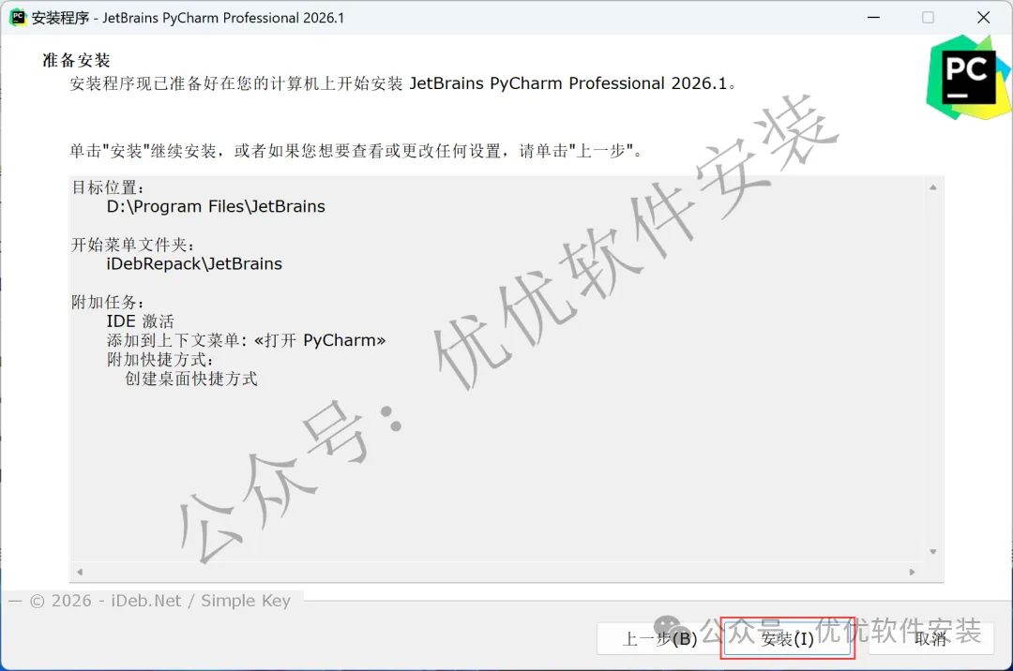Go back with 上一步(B) button
Viewport: 1013px width, 671px height.
[x=659, y=638]
